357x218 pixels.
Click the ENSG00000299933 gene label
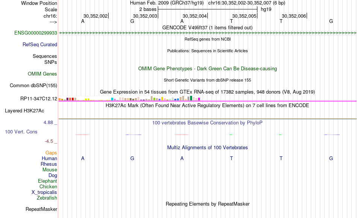pyautogui.click(x=36, y=33)
